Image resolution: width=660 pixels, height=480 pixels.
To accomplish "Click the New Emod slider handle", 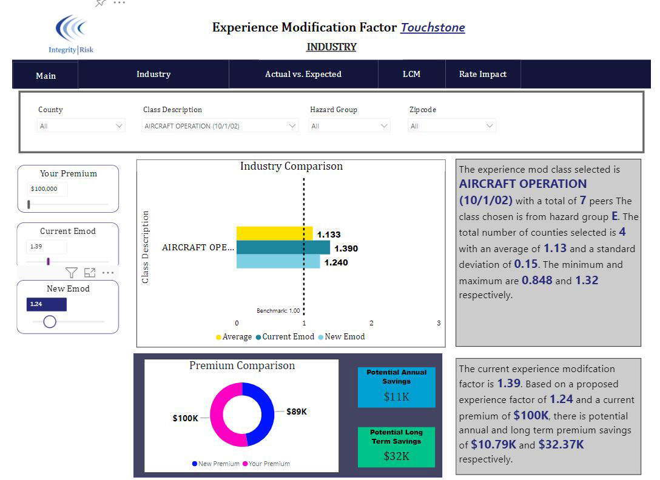I will pos(50,322).
